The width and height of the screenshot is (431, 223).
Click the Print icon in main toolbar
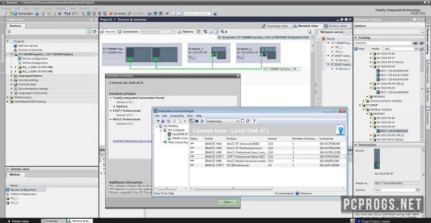[37, 13]
